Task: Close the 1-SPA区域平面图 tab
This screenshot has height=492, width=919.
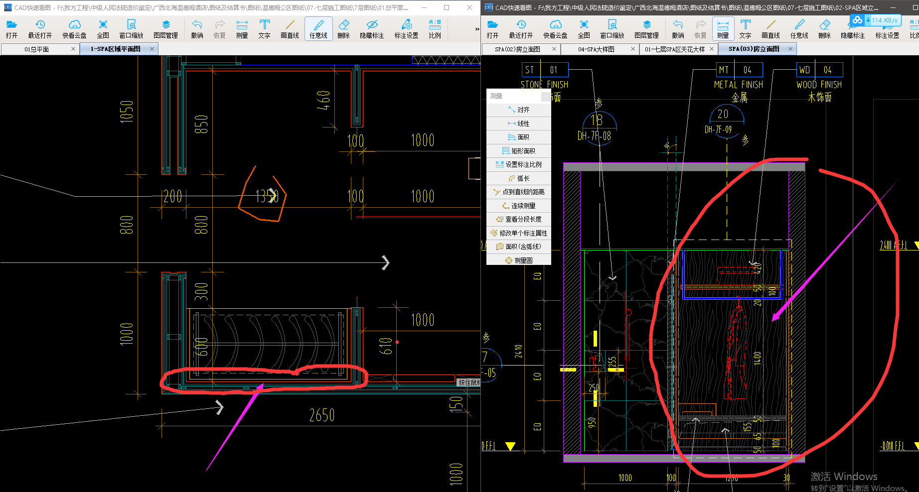Action: click(152, 49)
